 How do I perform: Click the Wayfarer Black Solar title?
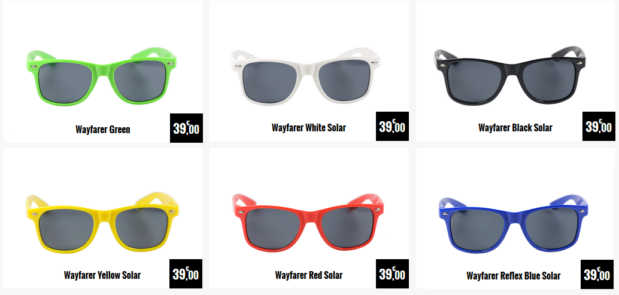coord(515,128)
